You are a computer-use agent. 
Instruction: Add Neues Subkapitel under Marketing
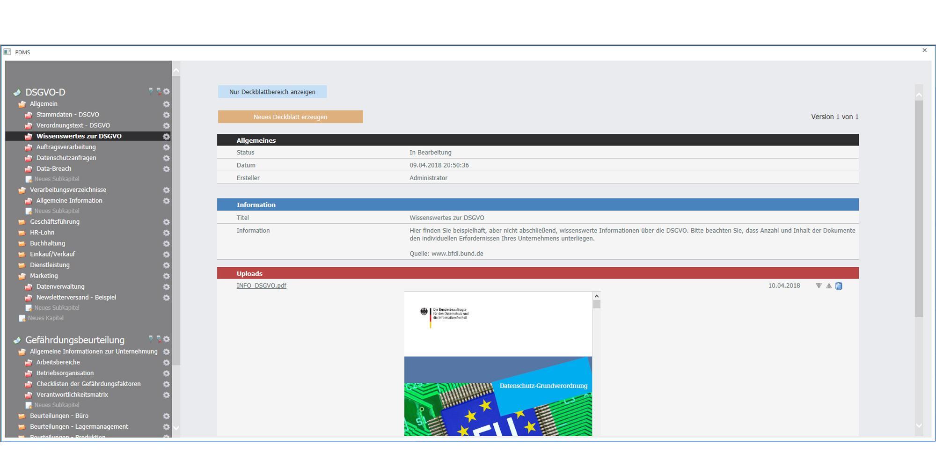coord(57,307)
